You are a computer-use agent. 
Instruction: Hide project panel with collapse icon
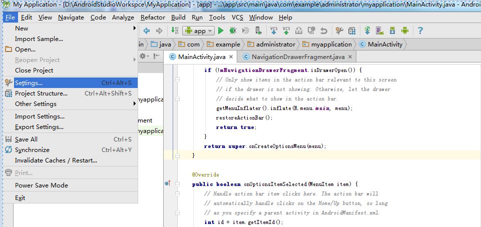(157, 56)
